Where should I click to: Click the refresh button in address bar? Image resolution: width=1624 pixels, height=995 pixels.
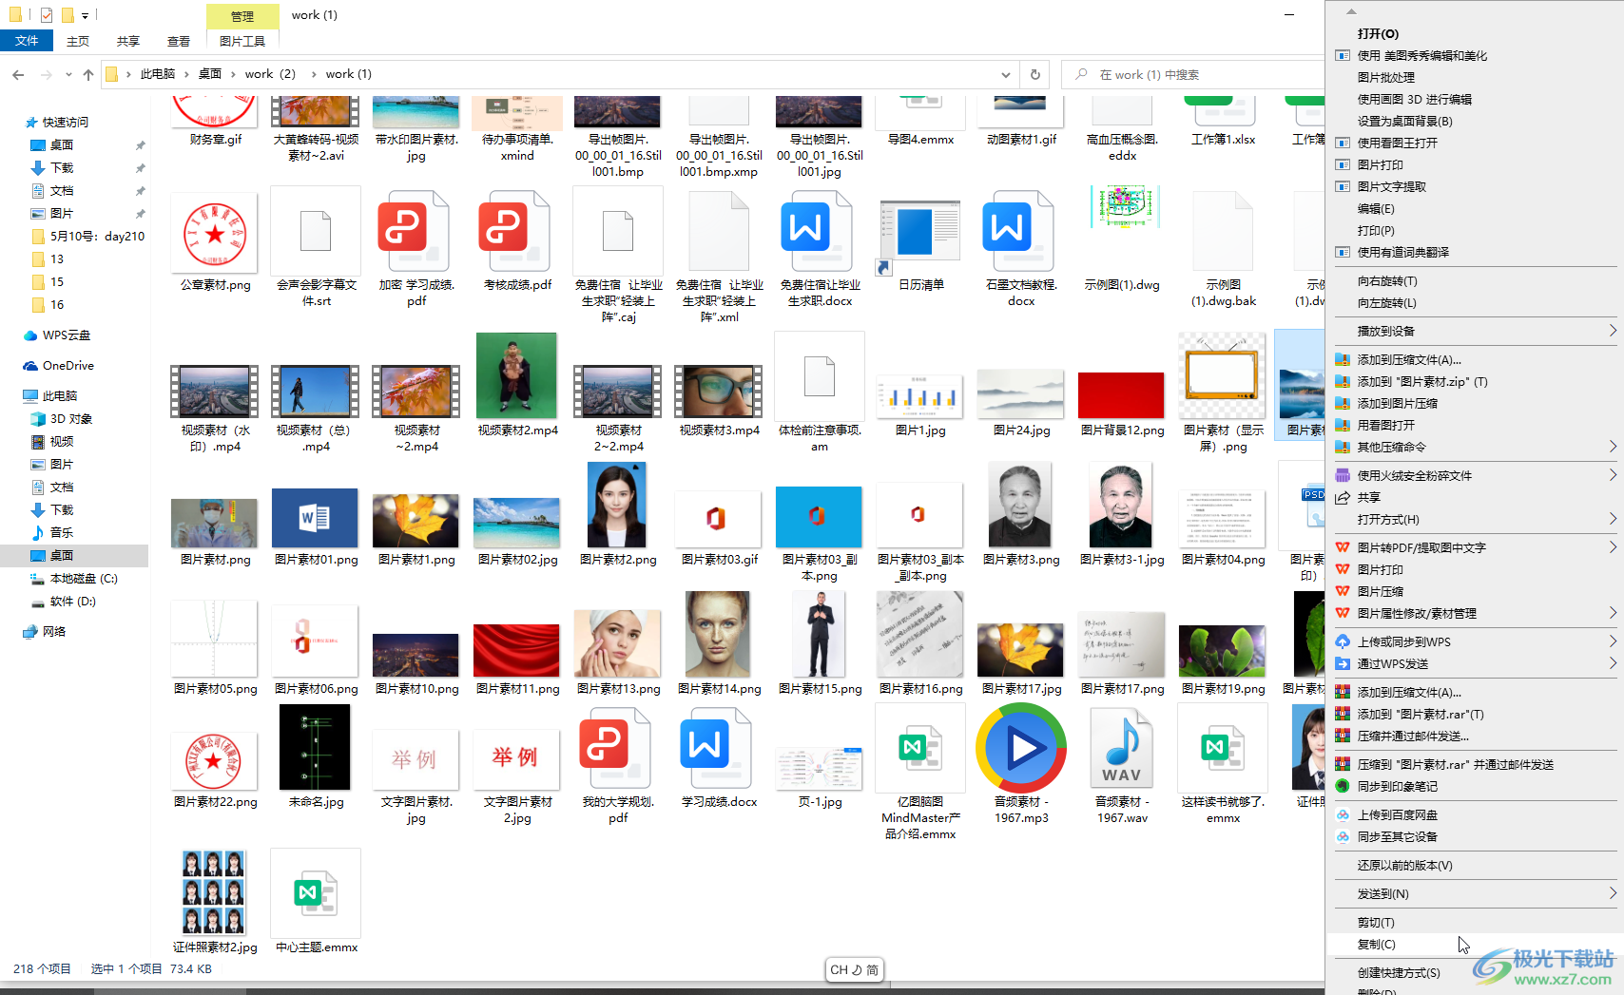1035,74
